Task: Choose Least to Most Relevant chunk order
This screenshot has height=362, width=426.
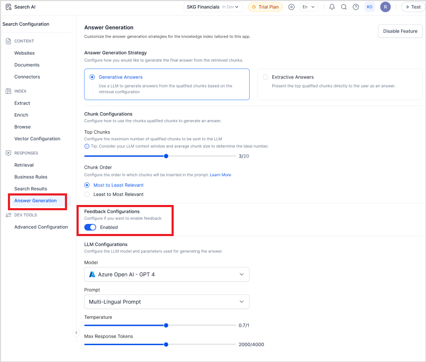Action: 87,194
